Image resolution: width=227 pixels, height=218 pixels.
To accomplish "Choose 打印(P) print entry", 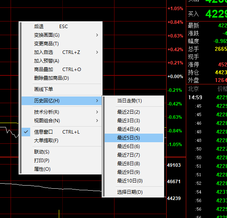I will click(x=62, y=161).
